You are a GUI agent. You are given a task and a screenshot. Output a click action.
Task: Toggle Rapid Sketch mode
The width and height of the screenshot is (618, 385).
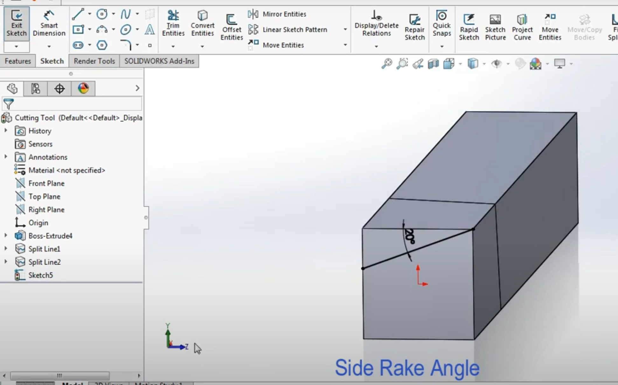[469, 27]
